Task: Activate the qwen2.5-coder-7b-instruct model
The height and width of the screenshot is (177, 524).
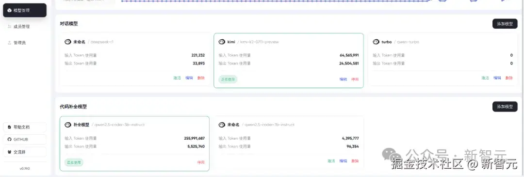Action: 331,161
